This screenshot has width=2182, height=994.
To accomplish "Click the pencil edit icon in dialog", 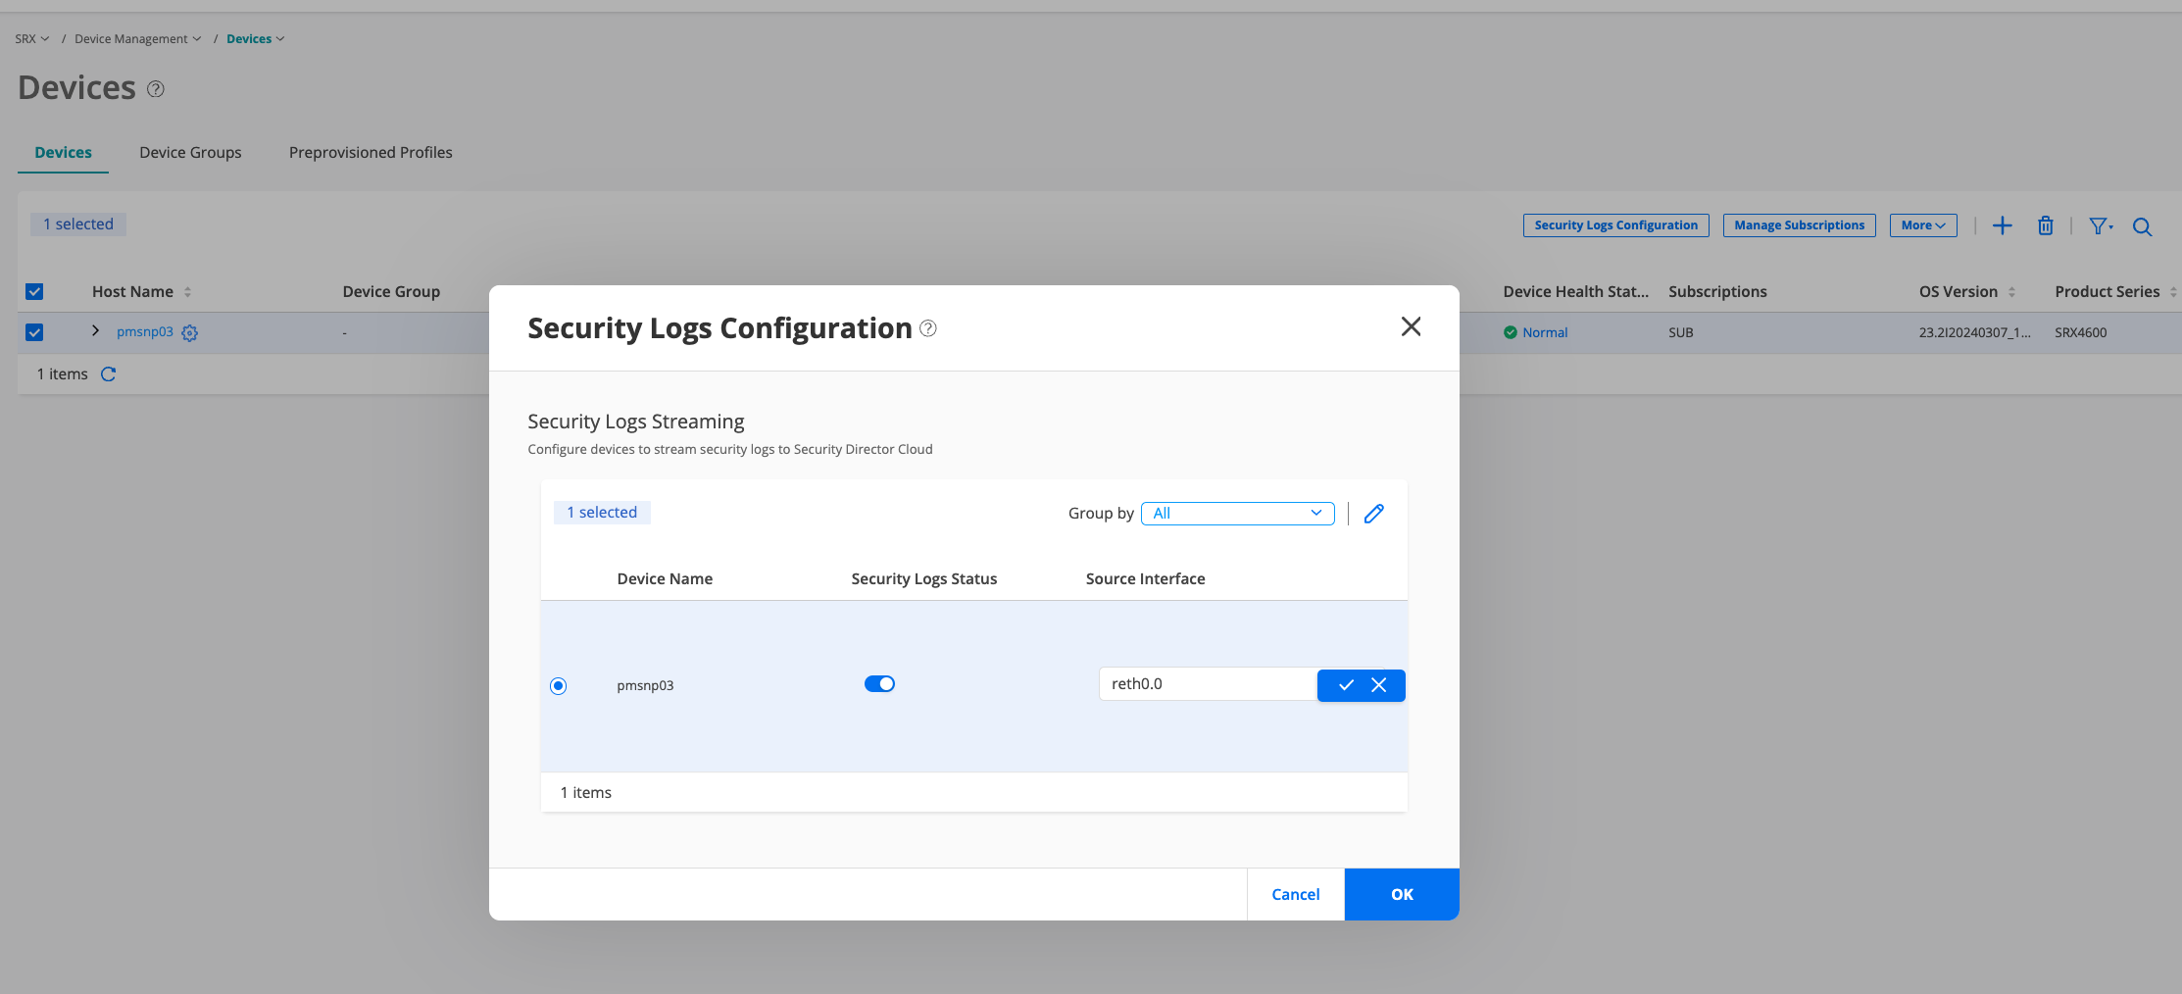I will tap(1373, 514).
